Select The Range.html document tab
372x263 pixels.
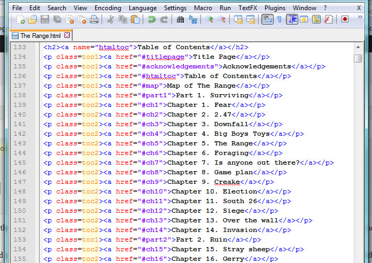click(x=41, y=36)
